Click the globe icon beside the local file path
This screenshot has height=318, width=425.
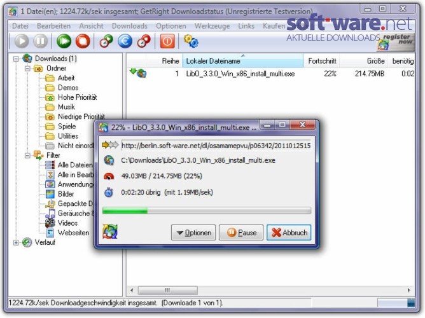pyautogui.click(x=109, y=160)
